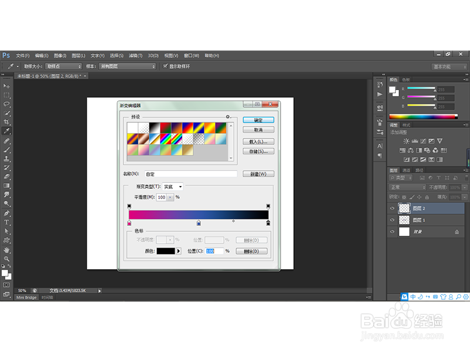Click the gradient name input field

click(191, 174)
